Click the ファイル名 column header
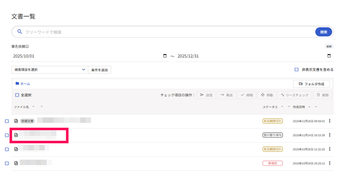This screenshot has height=182, width=342. [21, 107]
